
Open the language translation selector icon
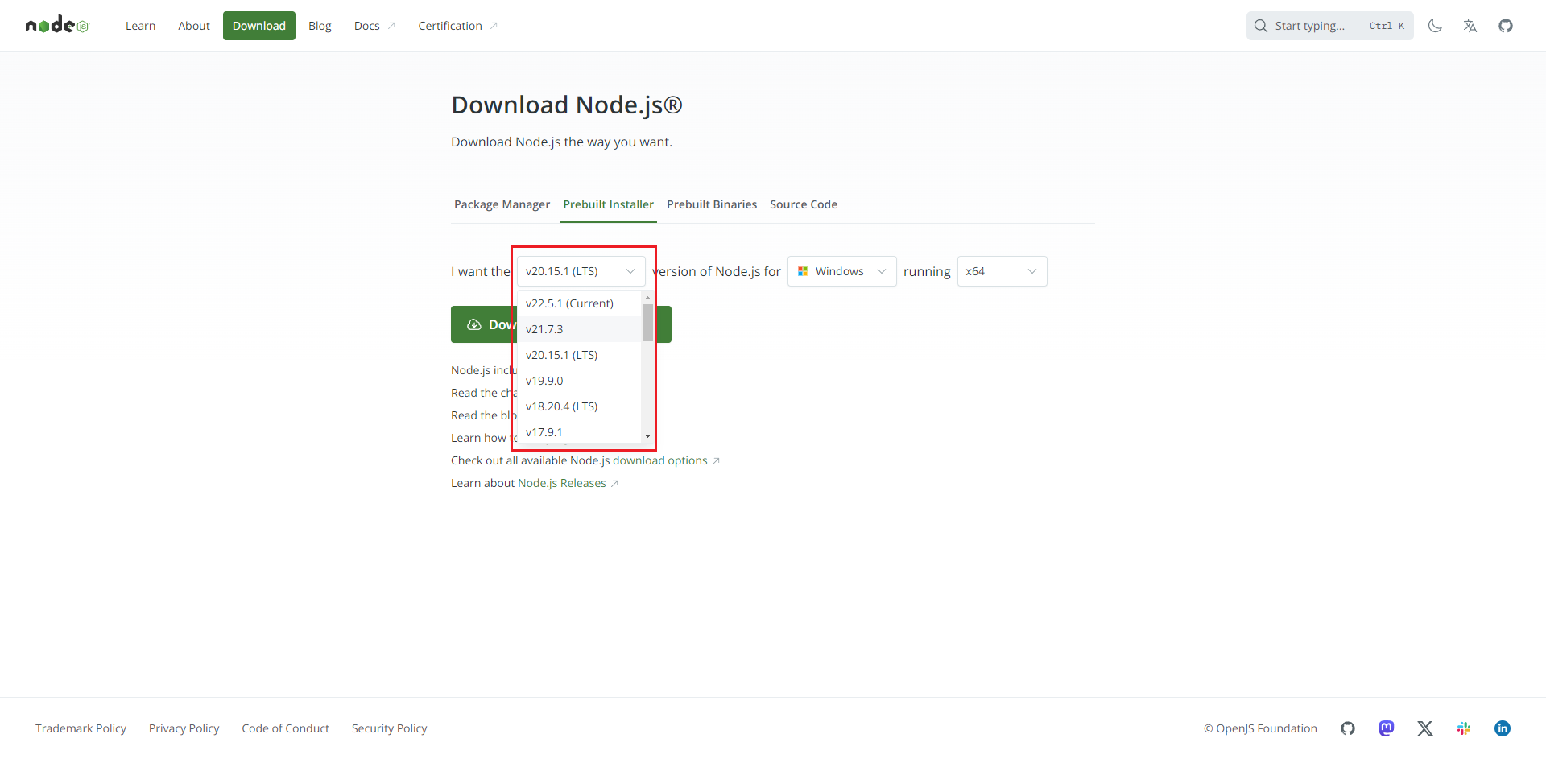tap(1470, 26)
